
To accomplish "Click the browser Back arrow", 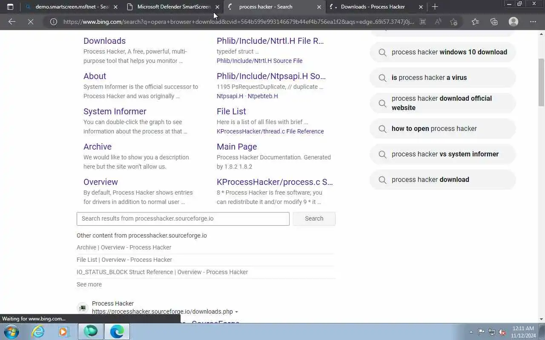I will click(12, 22).
